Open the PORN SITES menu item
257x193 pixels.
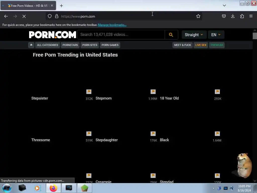pyautogui.click(x=90, y=45)
